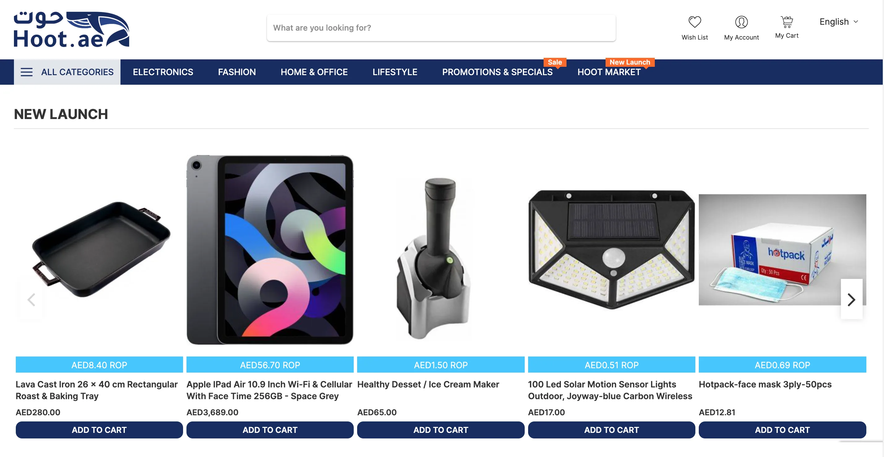Open the Hoot Market menu
The width and height of the screenshot is (884, 457).
click(609, 72)
